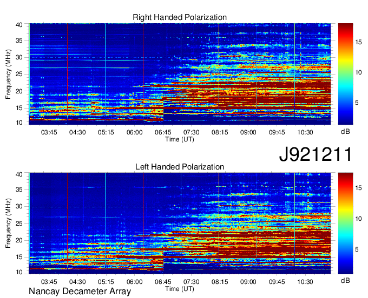Click 06:45 tick under the Left Handed plot

tap(163, 282)
